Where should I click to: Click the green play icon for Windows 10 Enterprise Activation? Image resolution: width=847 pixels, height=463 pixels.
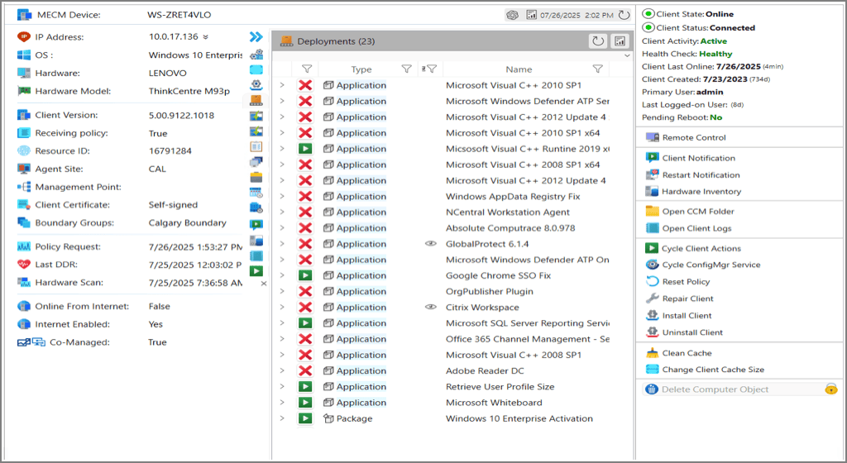tap(305, 418)
